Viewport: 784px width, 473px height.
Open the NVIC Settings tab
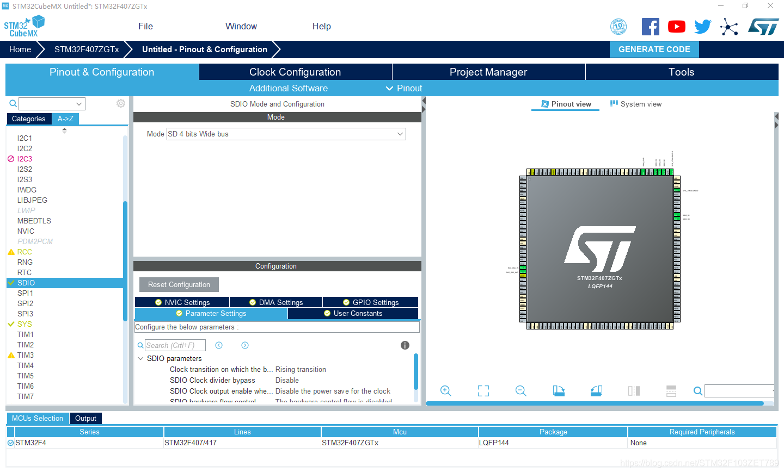click(182, 302)
